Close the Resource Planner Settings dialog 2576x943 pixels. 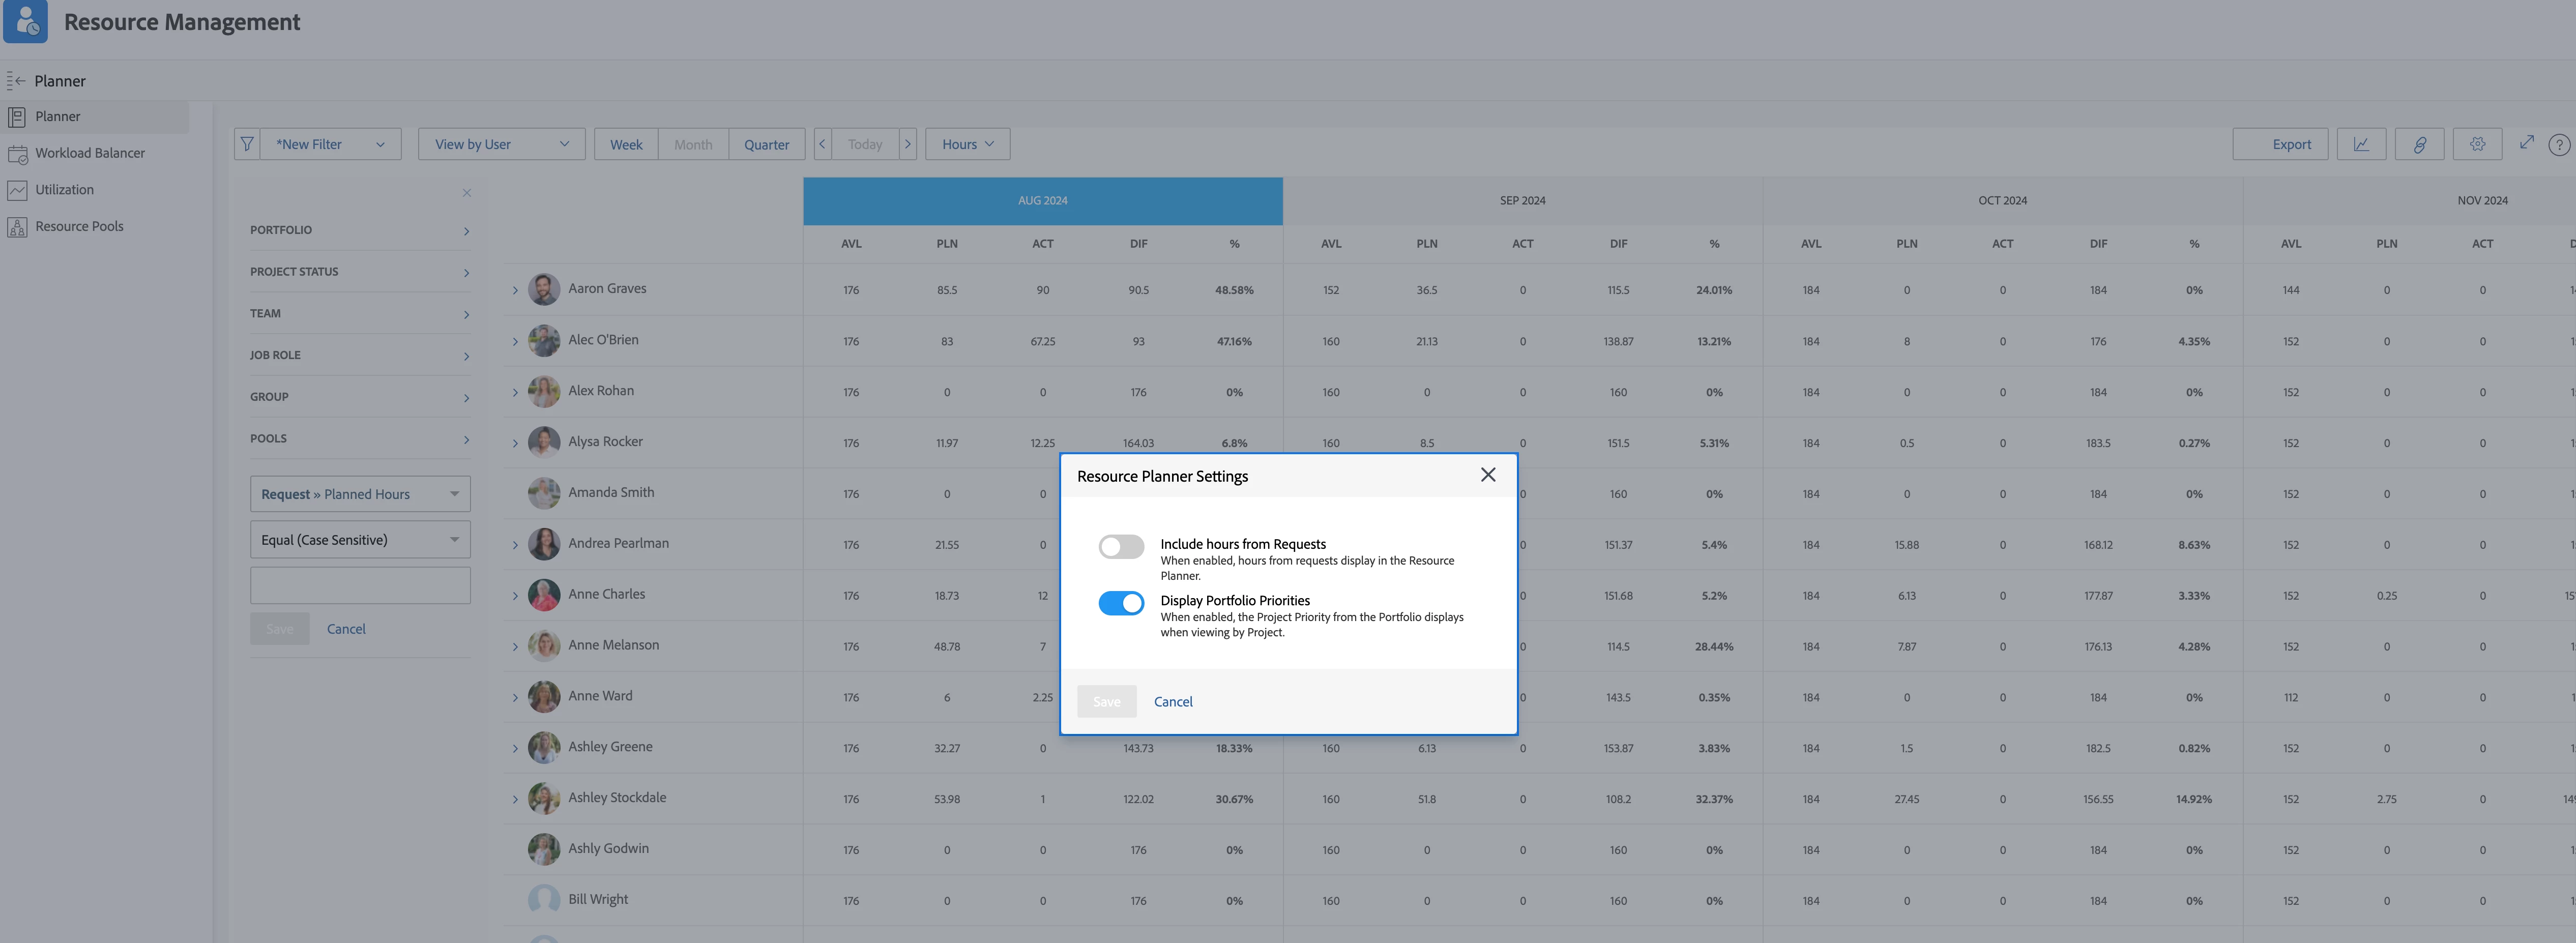pyautogui.click(x=1488, y=475)
